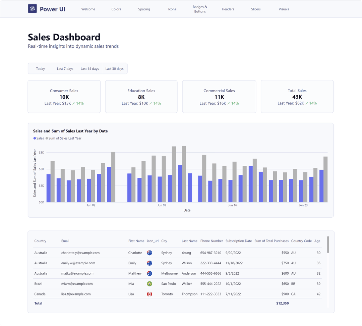Switch to the Visuals navigation tab
Viewport: 362px width, 326px height.
pos(284,9)
